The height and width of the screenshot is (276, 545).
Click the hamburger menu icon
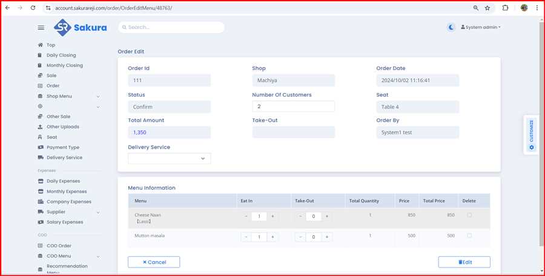click(41, 28)
